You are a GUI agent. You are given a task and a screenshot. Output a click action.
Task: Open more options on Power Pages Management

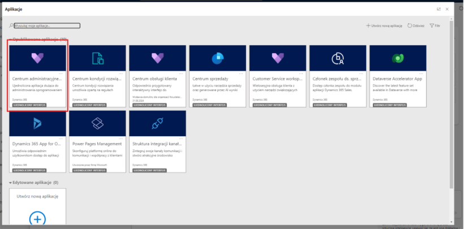[x=121, y=139]
